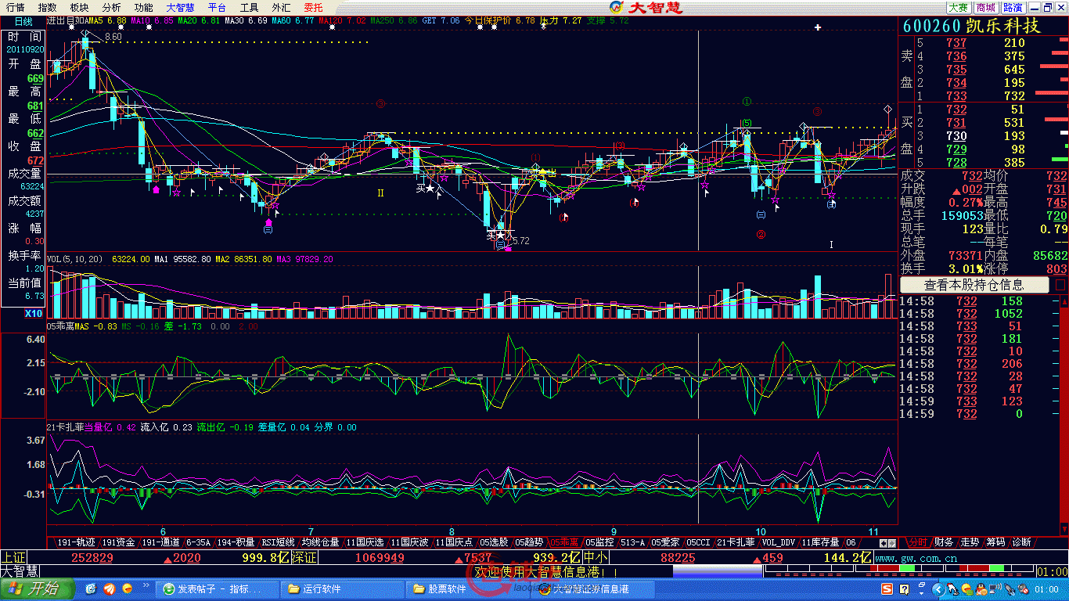Select the 194-积量 indicator tab
The width and height of the screenshot is (1069, 601).
[236, 542]
